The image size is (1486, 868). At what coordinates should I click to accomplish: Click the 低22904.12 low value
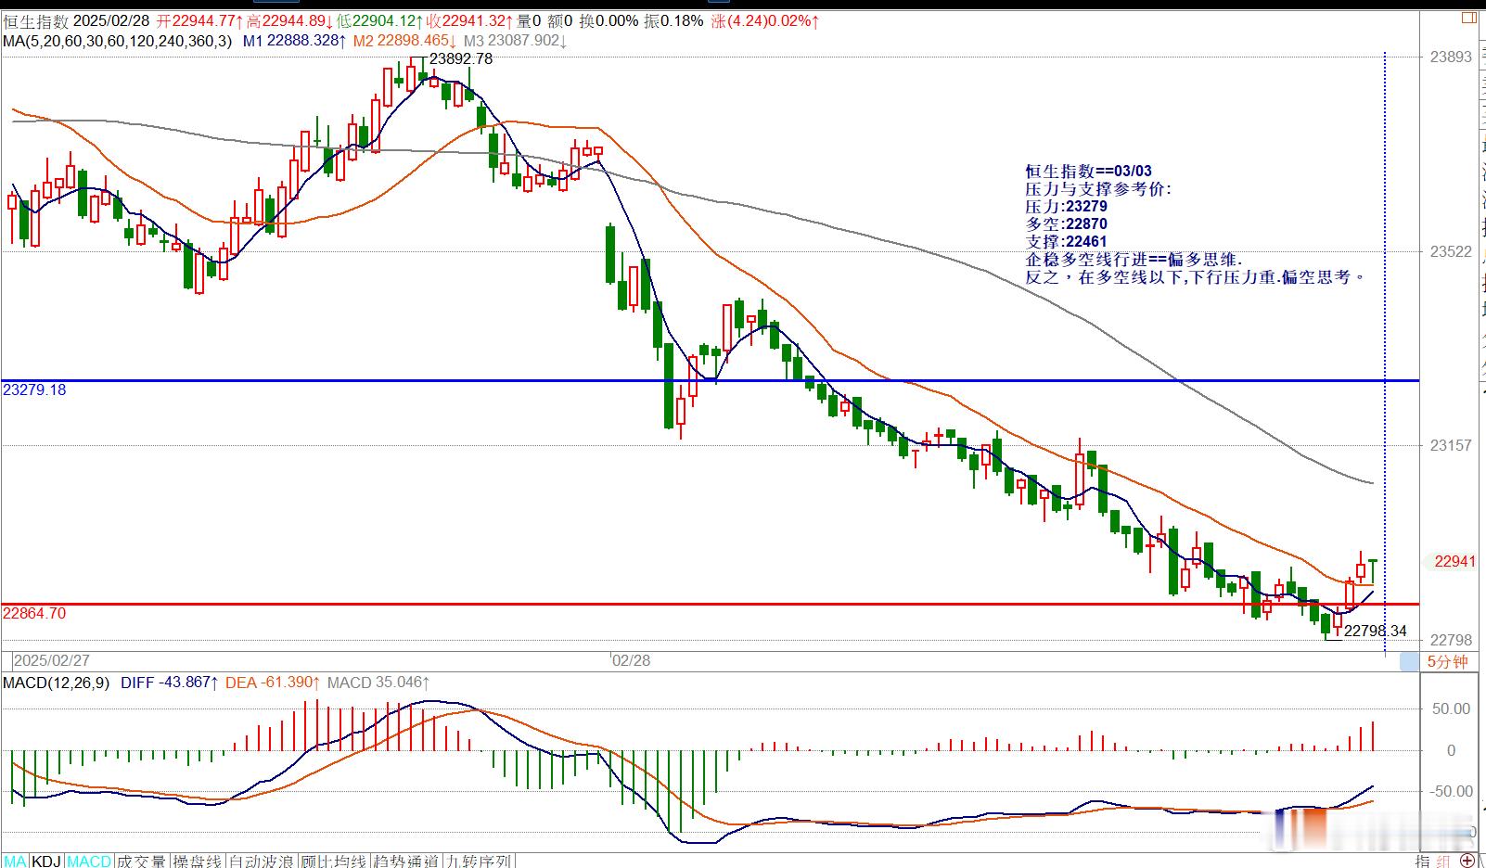380,20
